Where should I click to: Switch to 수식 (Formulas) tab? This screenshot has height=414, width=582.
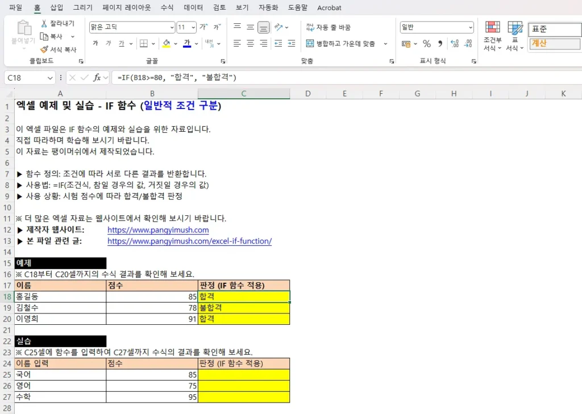[x=167, y=7]
